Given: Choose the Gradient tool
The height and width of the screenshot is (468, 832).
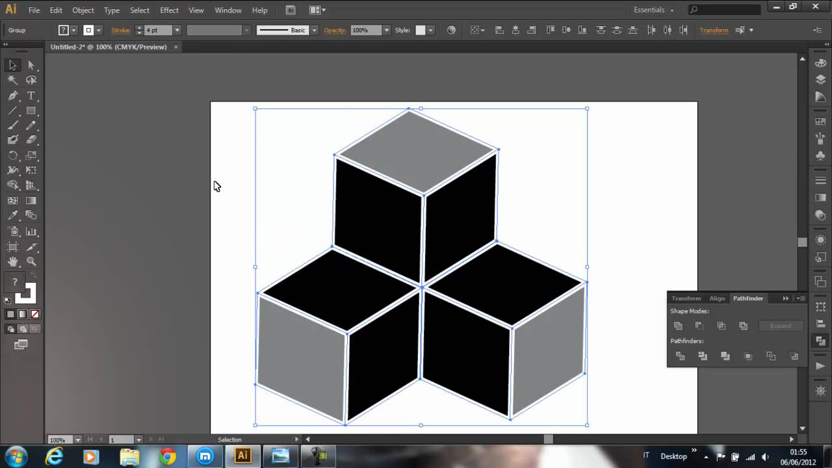Looking at the screenshot, I should click(x=31, y=201).
